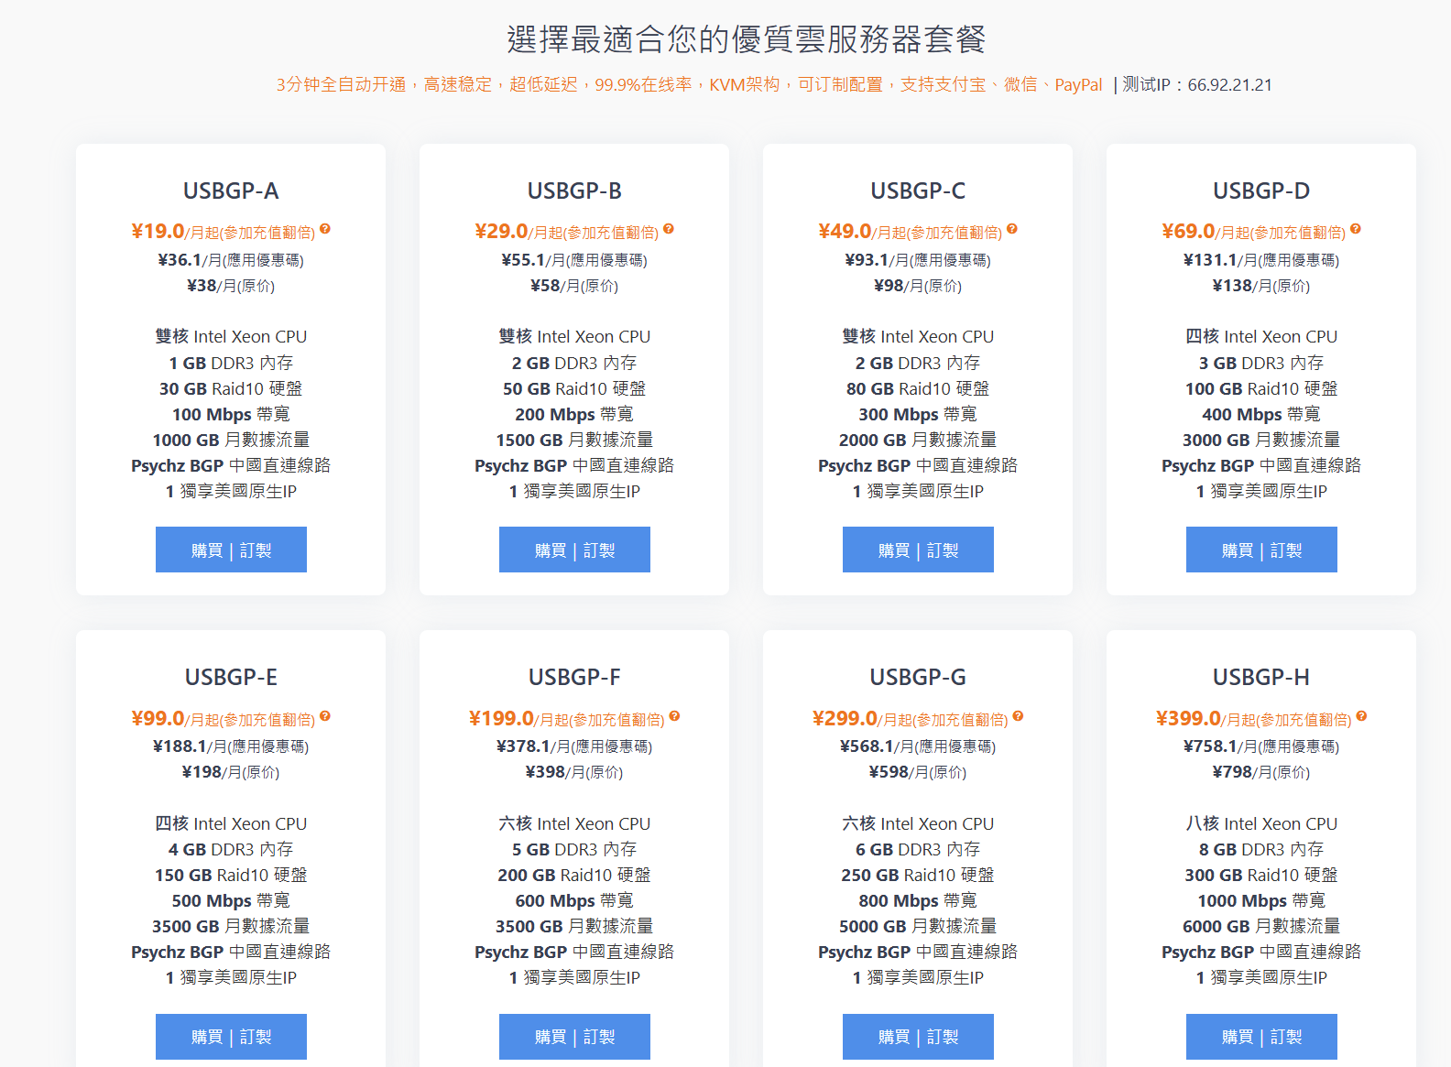Click the help icon beside USBGP-B price
Viewport: 1451px width, 1067px height.
point(669,230)
